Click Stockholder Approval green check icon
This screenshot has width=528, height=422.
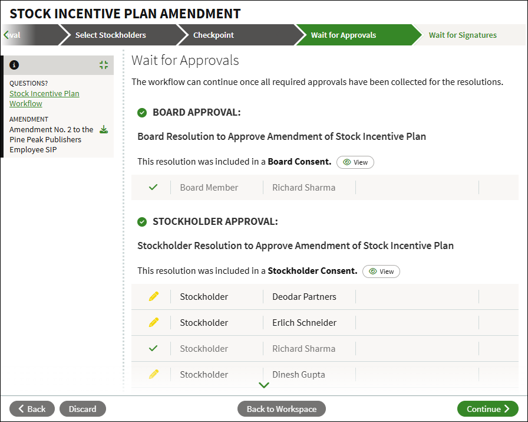pyautogui.click(x=142, y=222)
